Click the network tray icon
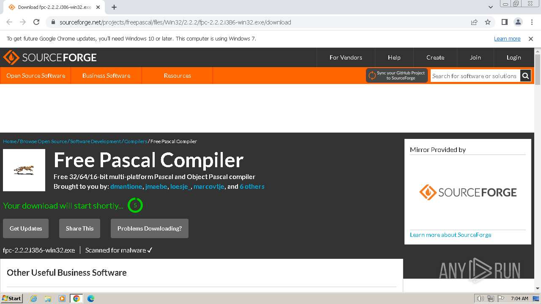Image resolution: width=541 pixels, height=304 pixels. tap(491, 299)
